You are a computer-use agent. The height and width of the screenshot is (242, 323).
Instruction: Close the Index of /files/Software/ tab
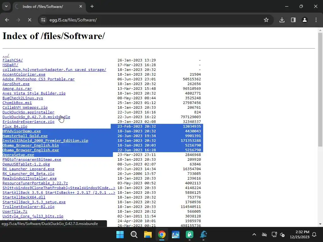tap(81, 6)
